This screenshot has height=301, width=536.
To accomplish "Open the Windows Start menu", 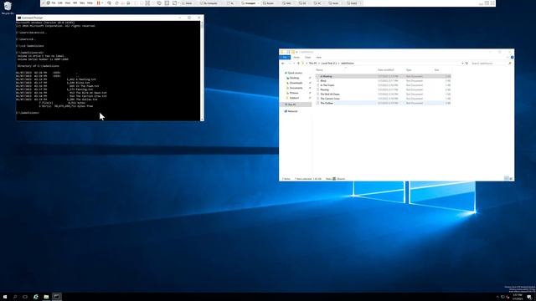I will click(5, 297).
